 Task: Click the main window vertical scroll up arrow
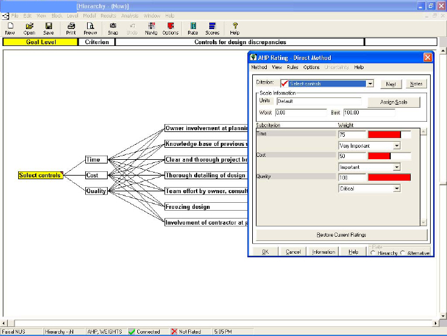443,51
